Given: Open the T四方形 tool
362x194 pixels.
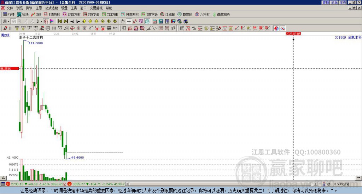Looking at the screenshot, I should pyautogui.click(x=110, y=14).
